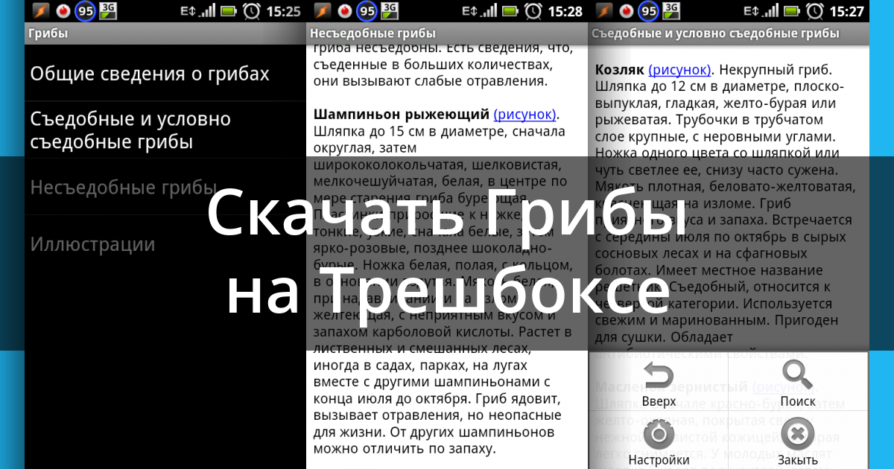The height and width of the screenshot is (469, 894).
Task: Select Закрыть in the options menu
Action: [798, 440]
